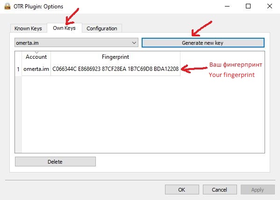Select the fingerprint C066344C E8686923 cell

115,69
